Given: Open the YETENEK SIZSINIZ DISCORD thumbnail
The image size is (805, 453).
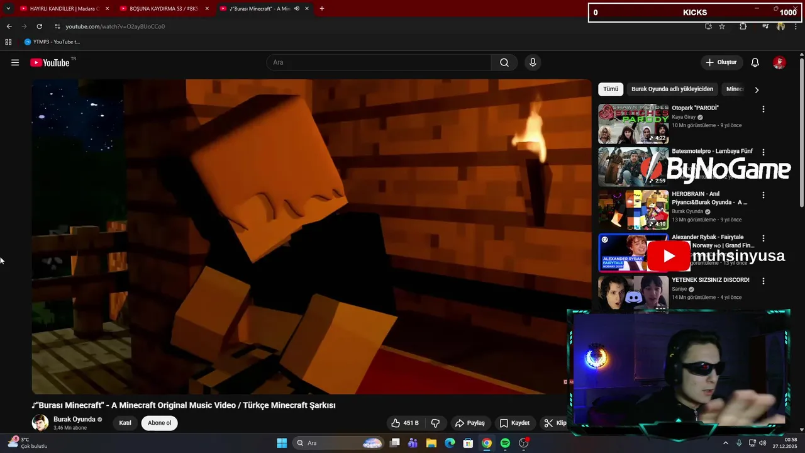Looking at the screenshot, I should [633, 293].
